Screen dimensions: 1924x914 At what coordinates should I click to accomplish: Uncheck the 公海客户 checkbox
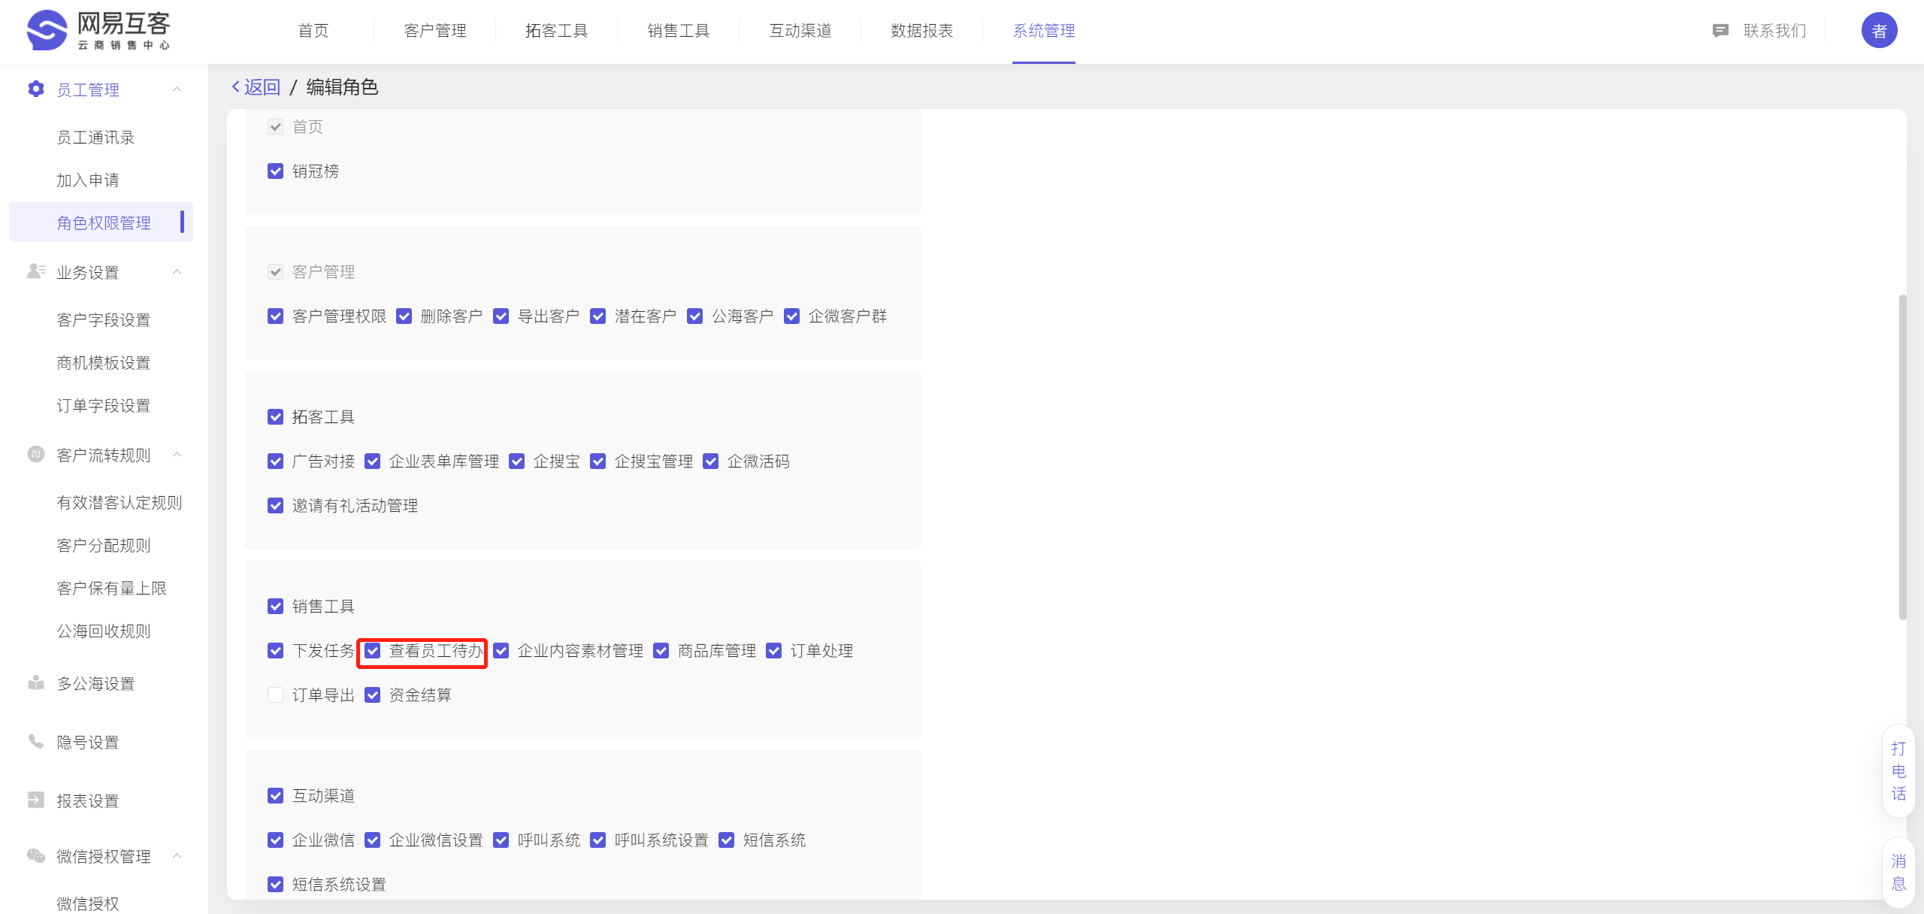click(695, 316)
